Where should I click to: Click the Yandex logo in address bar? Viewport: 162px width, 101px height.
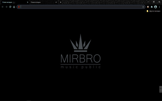point(19,7)
